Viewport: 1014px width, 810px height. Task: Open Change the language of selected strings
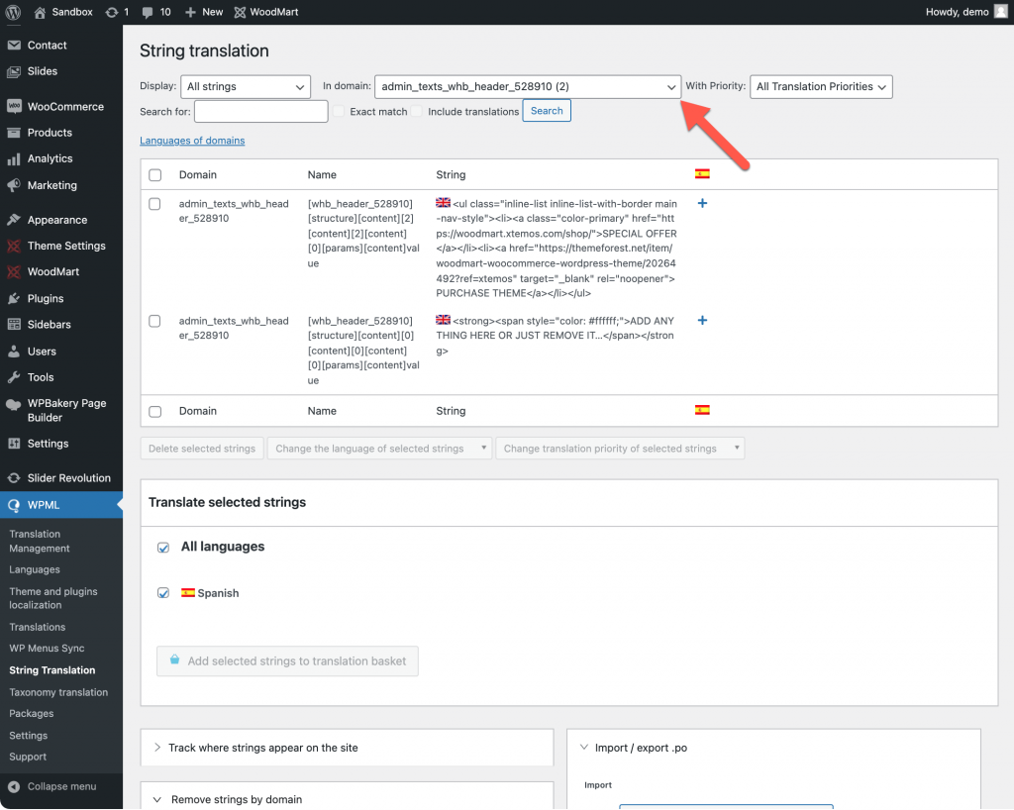(379, 449)
